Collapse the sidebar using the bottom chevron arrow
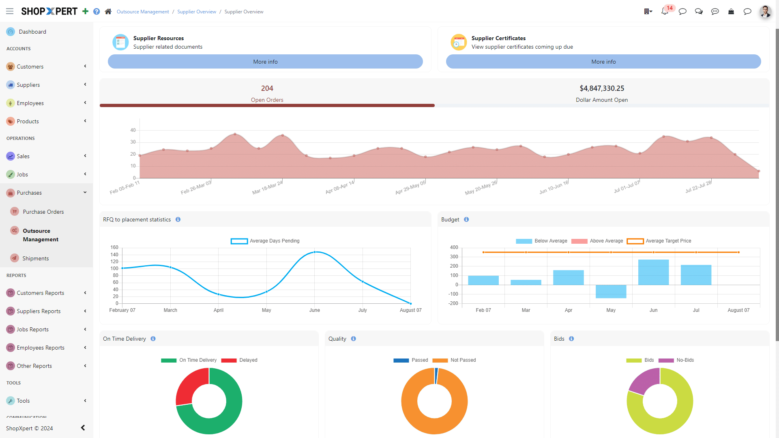The height and width of the screenshot is (438, 779). tap(83, 427)
